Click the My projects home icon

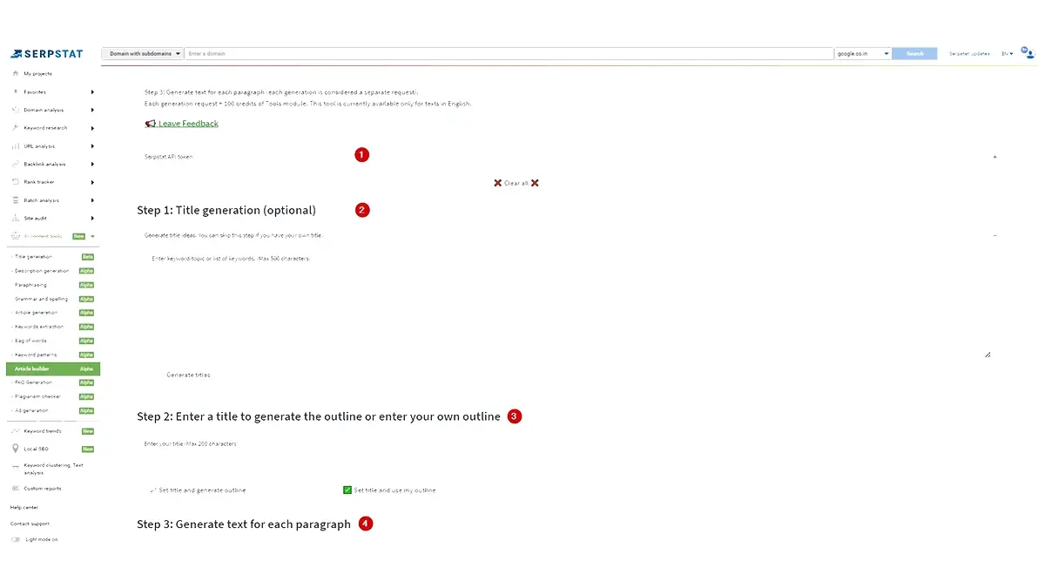coord(16,74)
